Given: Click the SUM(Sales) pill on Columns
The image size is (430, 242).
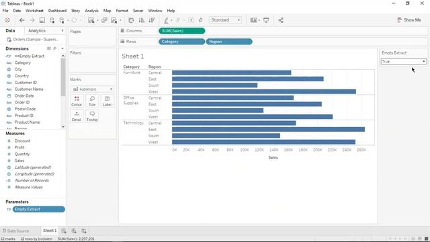Looking at the screenshot, I should click(181, 31).
